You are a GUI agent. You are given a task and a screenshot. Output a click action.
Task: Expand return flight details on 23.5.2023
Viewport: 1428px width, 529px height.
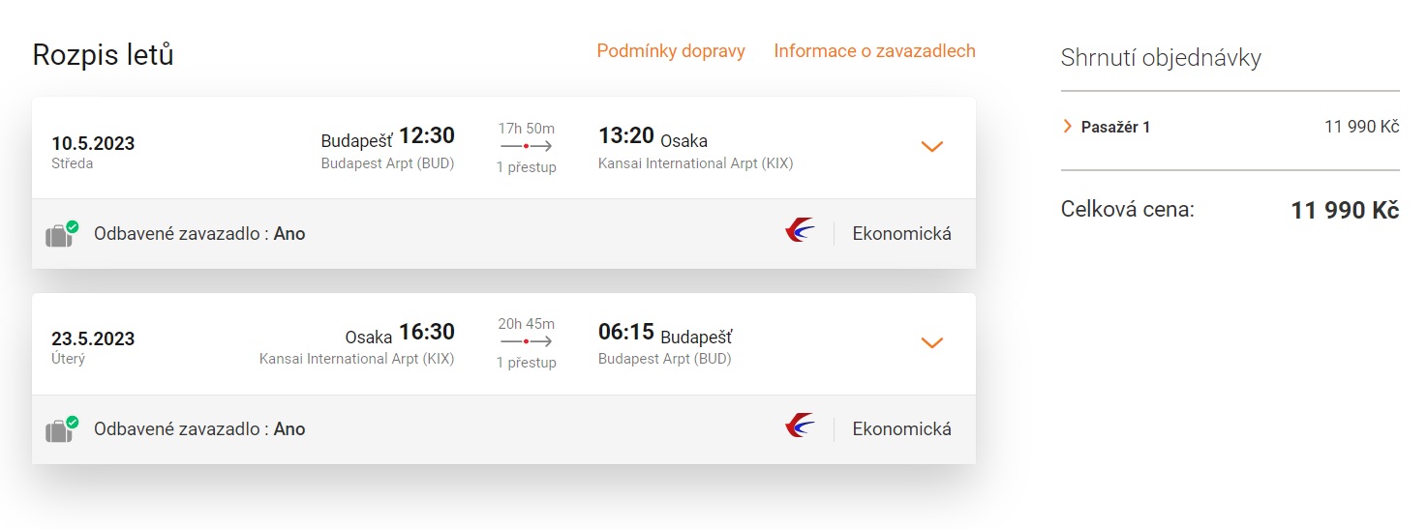click(931, 342)
